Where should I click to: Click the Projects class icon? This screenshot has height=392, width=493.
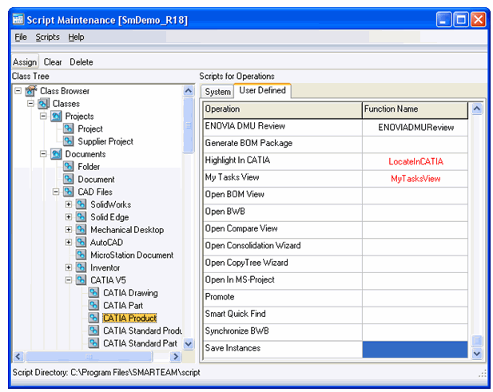(x=56, y=117)
